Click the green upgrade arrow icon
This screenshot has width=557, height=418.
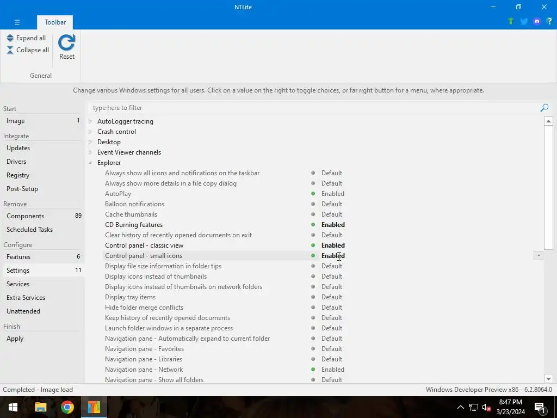[x=511, y=21]
